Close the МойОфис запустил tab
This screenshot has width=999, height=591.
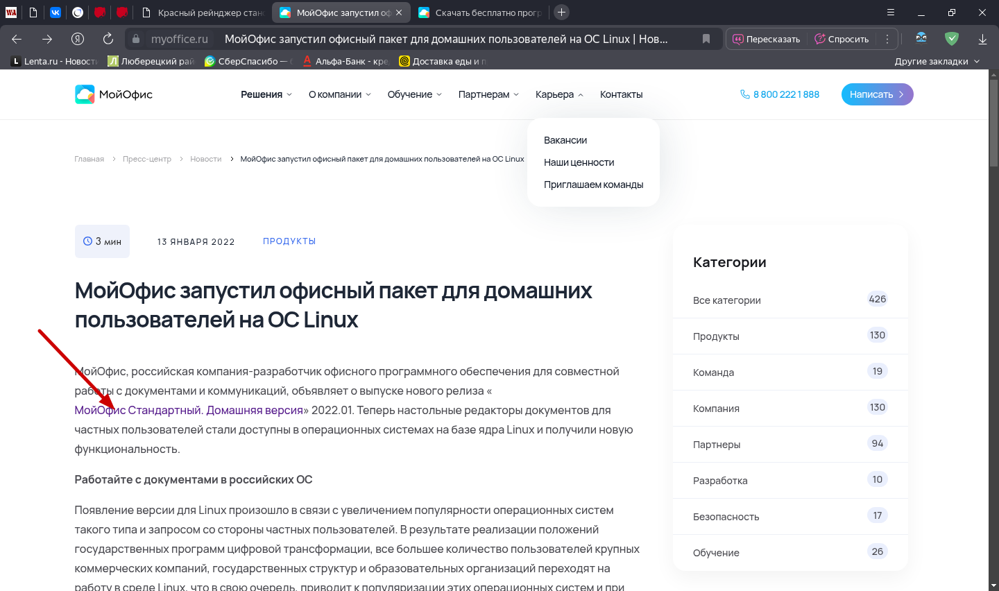coord(399,12)
